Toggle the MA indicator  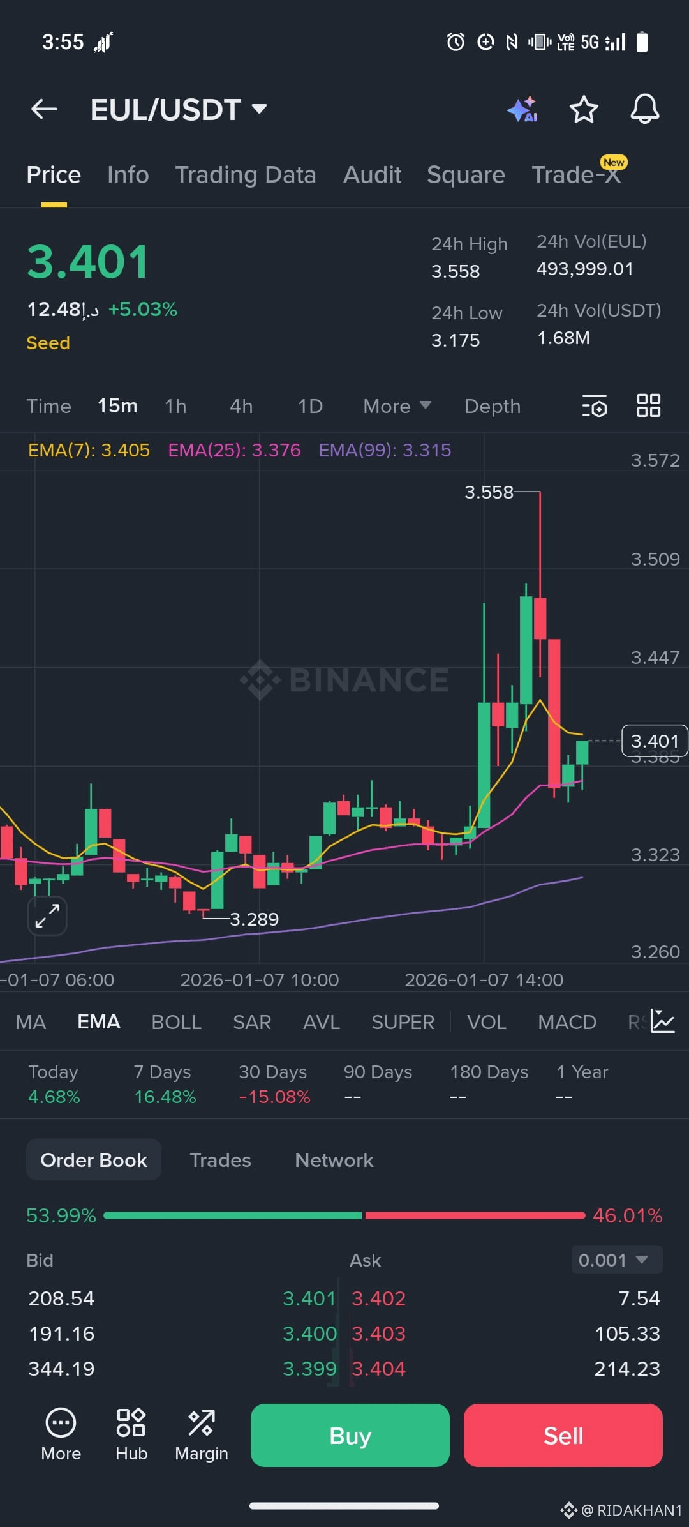click(31, 1022)
